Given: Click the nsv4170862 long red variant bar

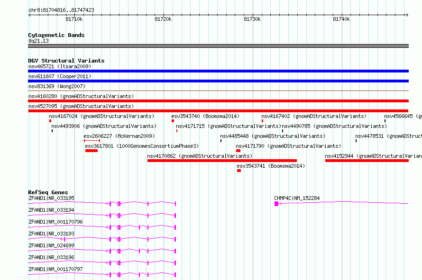Looking at the screenshot, I should coord(222,161).
